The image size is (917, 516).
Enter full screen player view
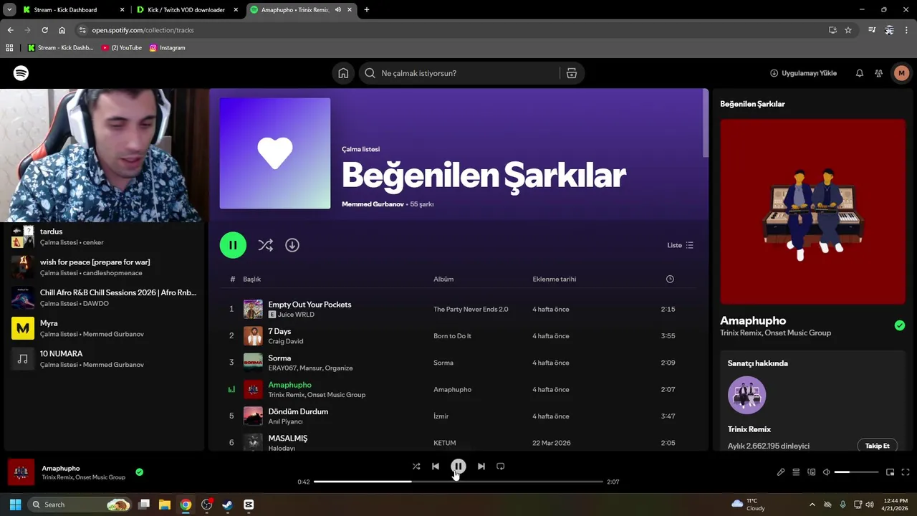906,472
